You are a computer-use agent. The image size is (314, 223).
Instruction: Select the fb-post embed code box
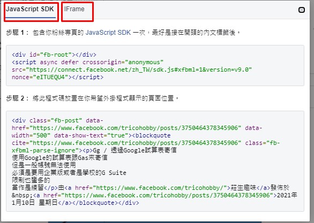[155, 162]
